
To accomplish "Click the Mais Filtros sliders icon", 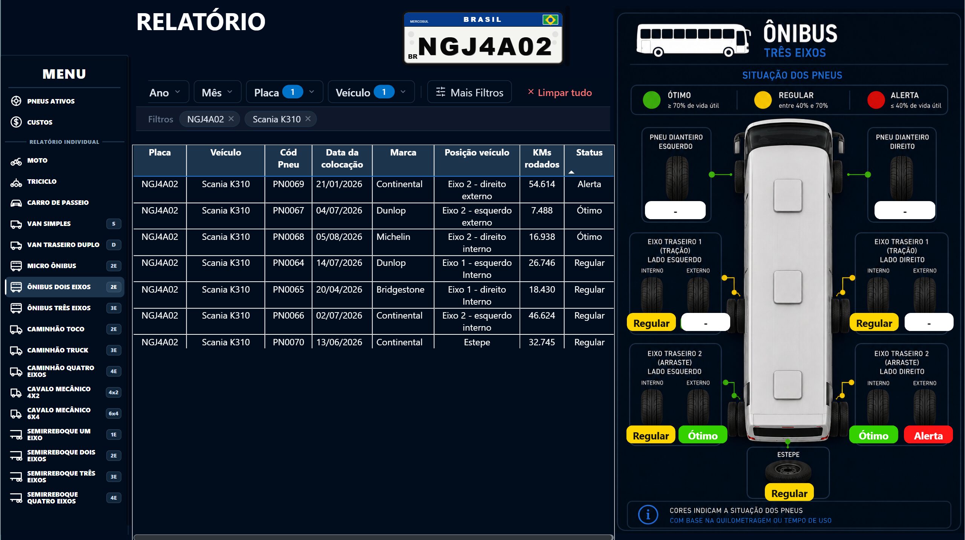I will [x=440, y=92].
